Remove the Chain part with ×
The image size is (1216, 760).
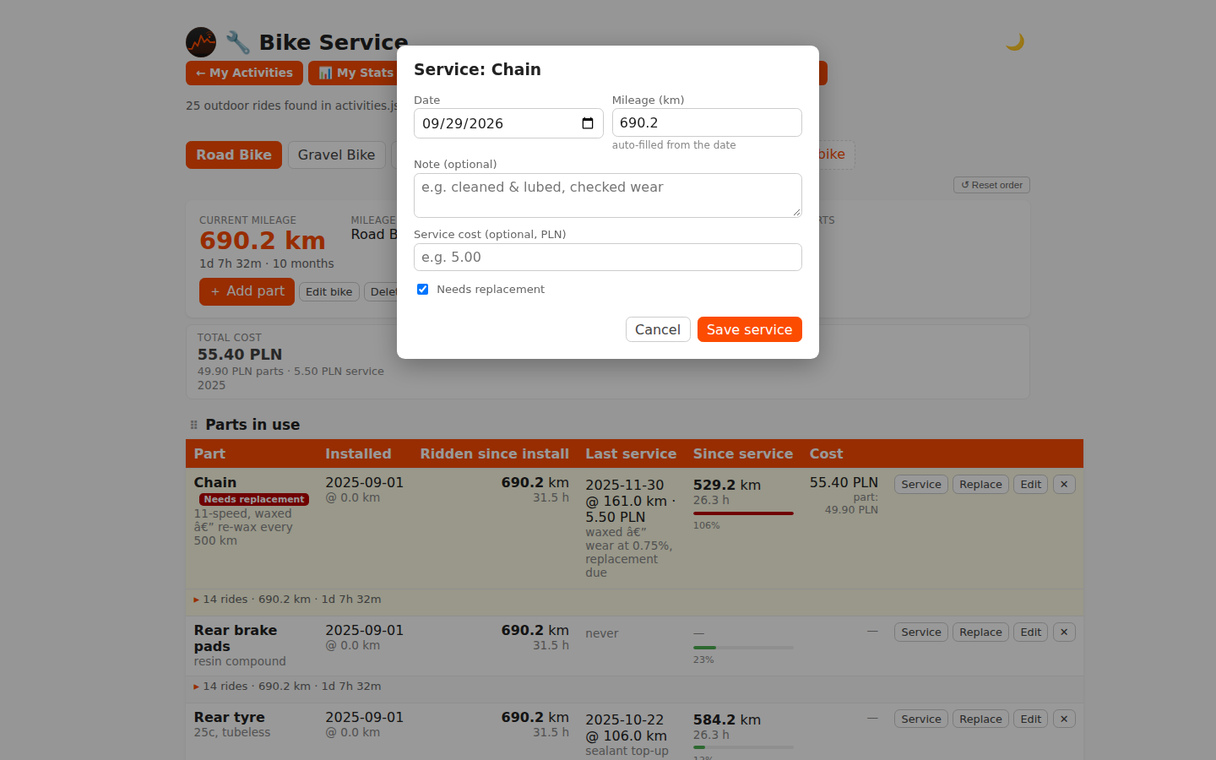tap(1064, 485)
